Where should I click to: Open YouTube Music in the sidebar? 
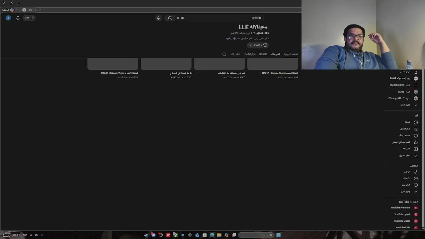tap(403, 221)
